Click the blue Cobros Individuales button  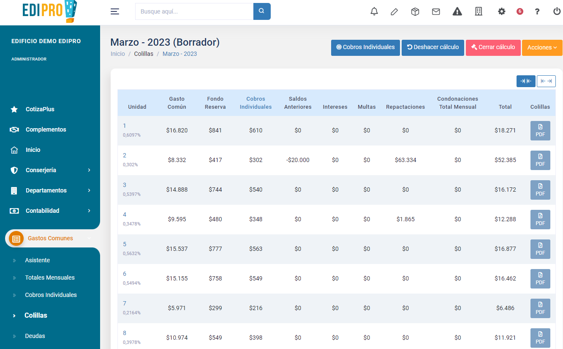tap(365, 47)
